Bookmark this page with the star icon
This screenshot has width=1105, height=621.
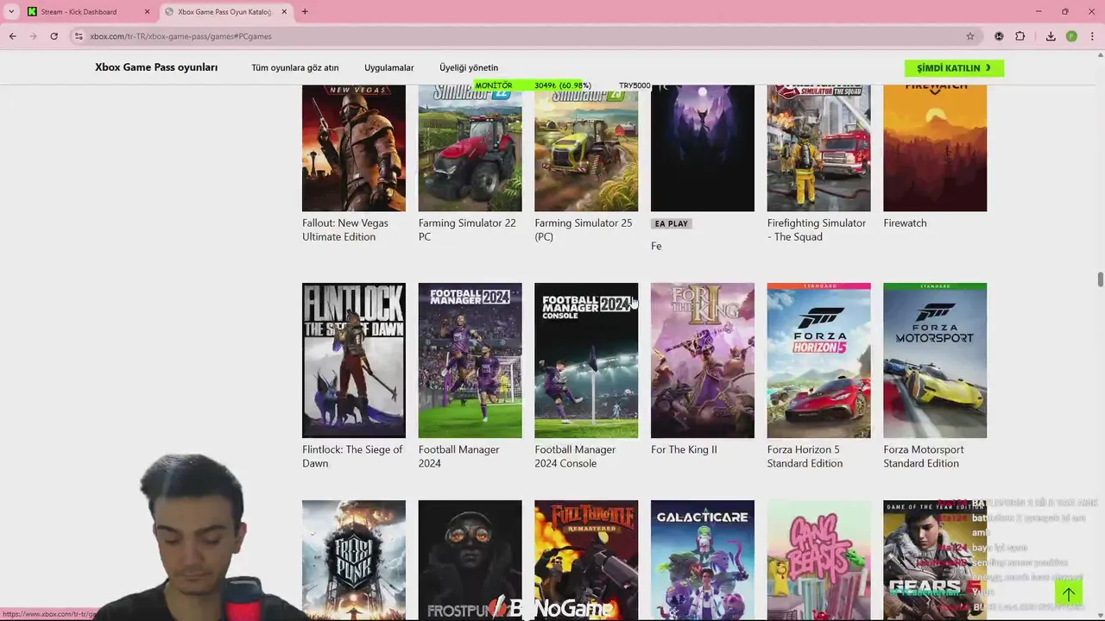tap(970, 36)
